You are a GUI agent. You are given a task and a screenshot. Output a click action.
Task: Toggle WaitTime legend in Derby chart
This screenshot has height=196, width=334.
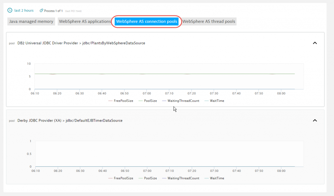214,178
